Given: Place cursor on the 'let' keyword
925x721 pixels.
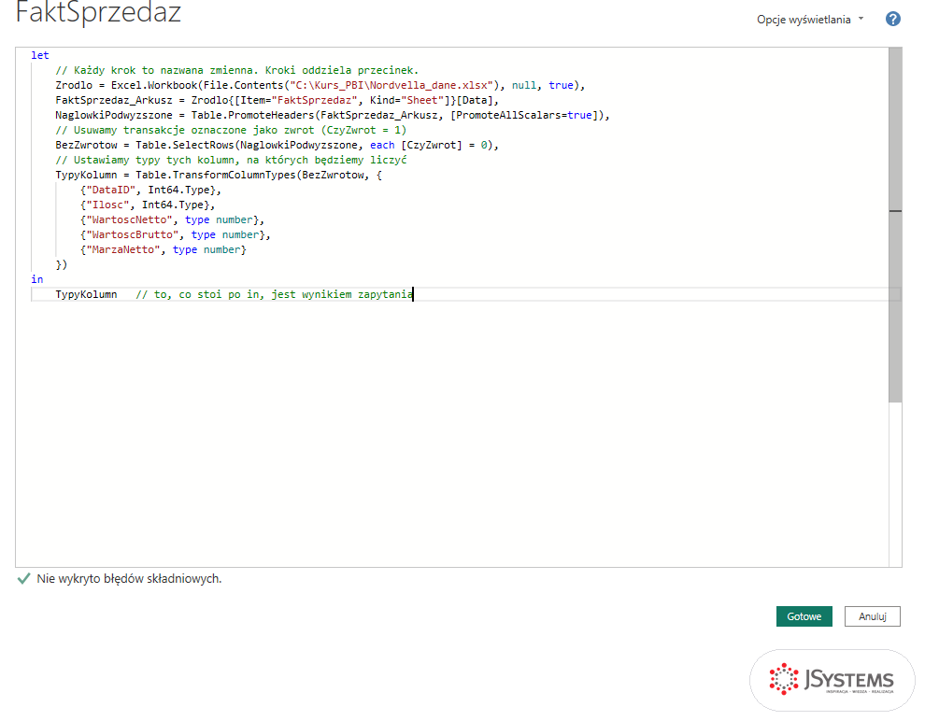Looking at the screenshot, I should tap(40, 55).
